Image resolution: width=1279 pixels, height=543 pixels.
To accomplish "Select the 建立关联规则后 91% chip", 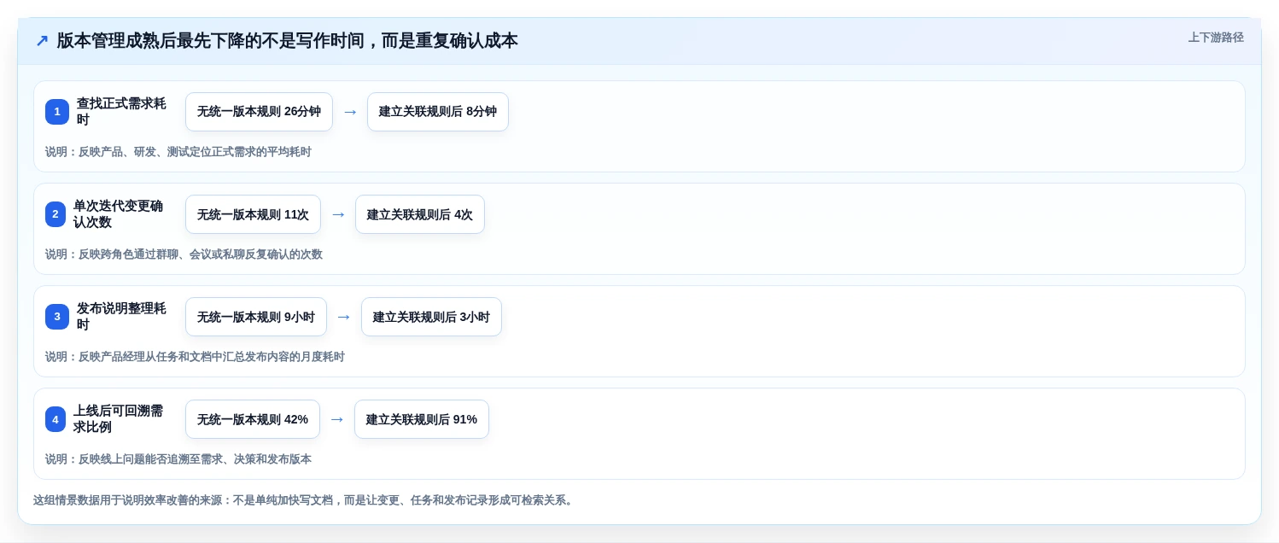I will tap(422, 419).
